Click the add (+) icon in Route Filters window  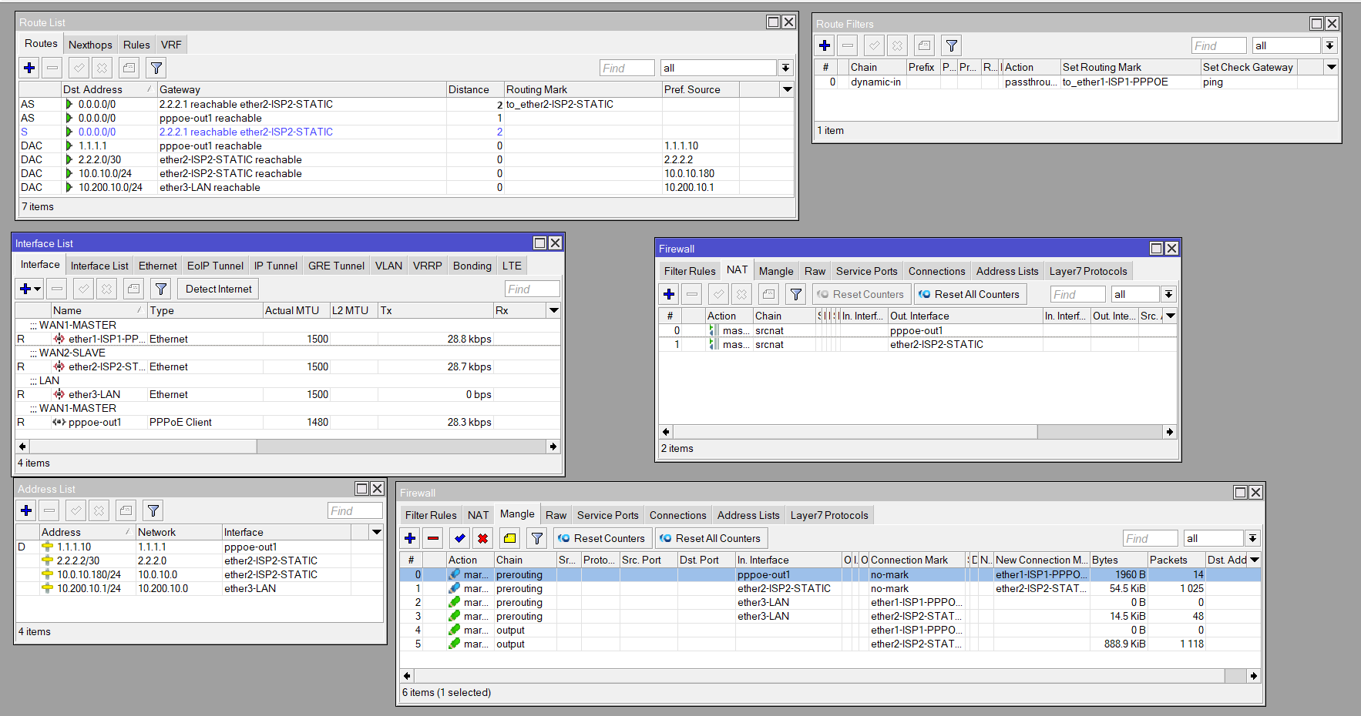click(x=825, y=45)
